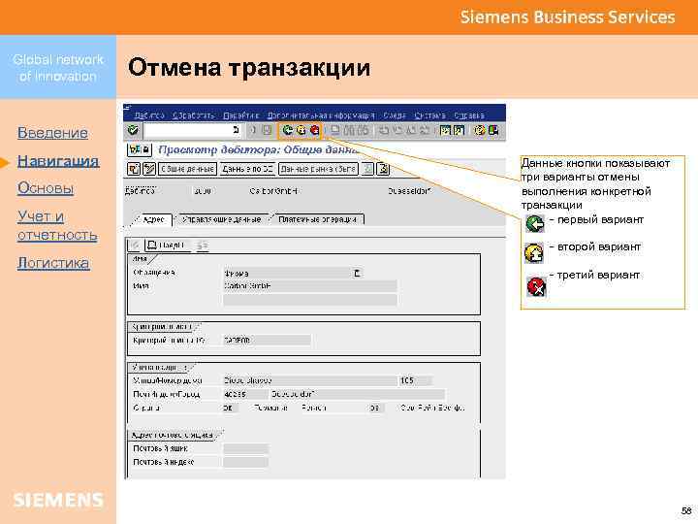Click the Previous Page navigation icon
The image size is (698, 524).
coord(397,131)
